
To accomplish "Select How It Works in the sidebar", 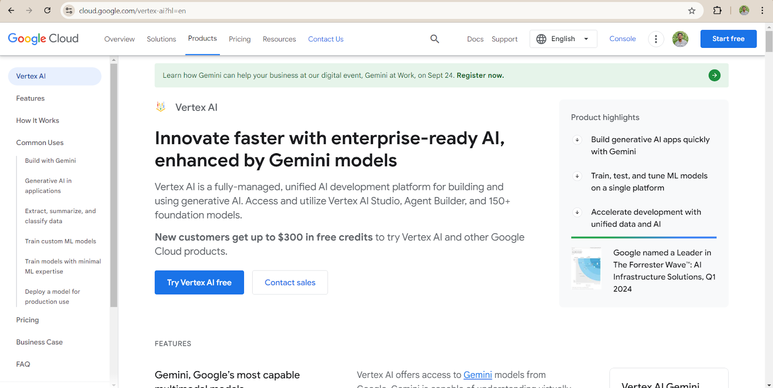I will coord(38,121).
